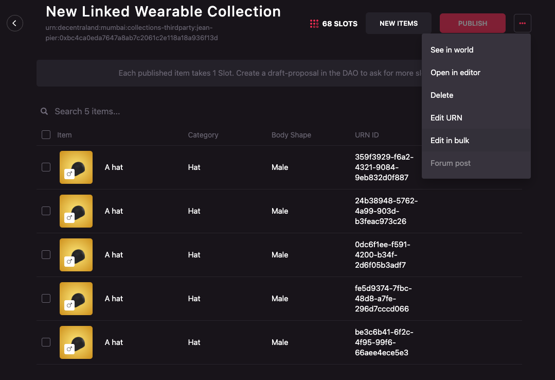Viewport: 555px width, 380px height.
Task: Click the male badge on the second hat
Action: click(x=69, y=218)
